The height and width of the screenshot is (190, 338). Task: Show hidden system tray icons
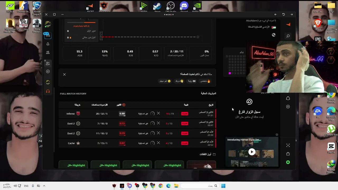coord(44,186)
